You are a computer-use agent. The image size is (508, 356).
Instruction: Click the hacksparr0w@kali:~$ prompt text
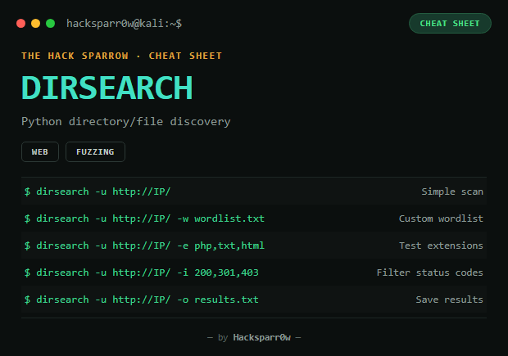[x=124, y=24]
